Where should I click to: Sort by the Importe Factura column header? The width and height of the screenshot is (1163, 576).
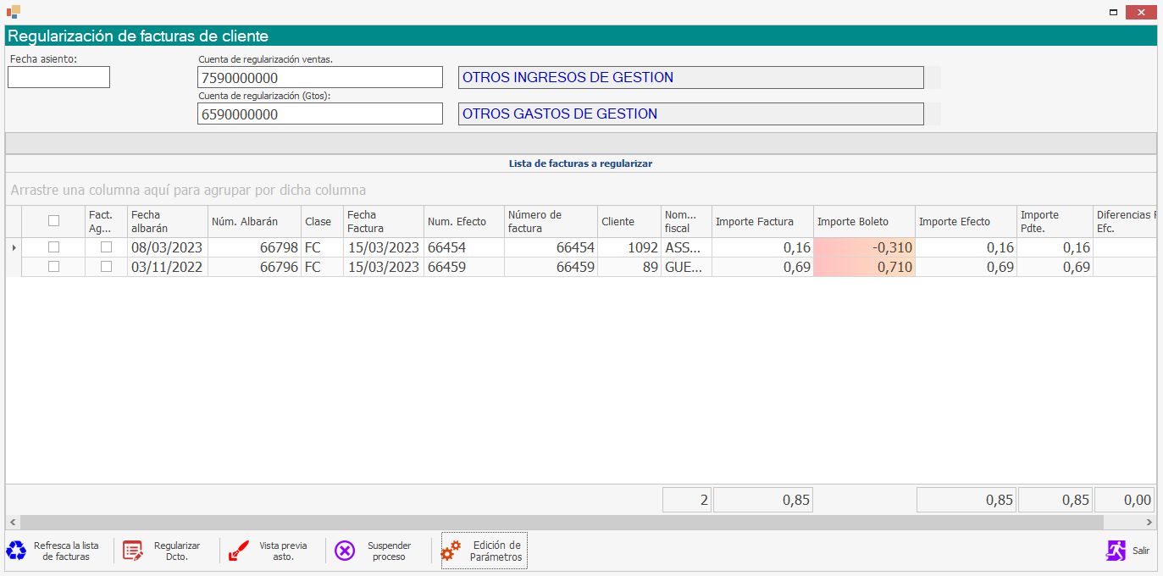[x=755, y=222]
